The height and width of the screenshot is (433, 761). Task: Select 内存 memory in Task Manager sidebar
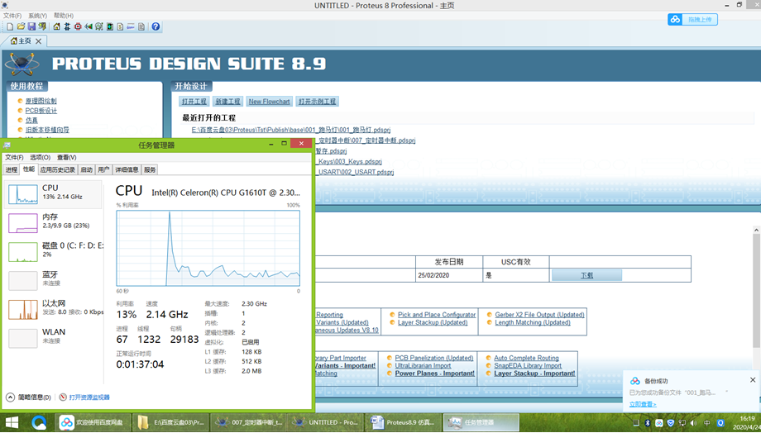click(53, 222)
